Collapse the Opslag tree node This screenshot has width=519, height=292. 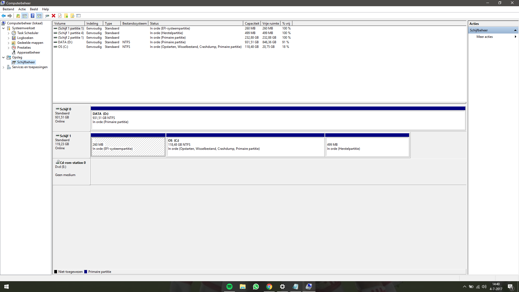tap(4, 57)
